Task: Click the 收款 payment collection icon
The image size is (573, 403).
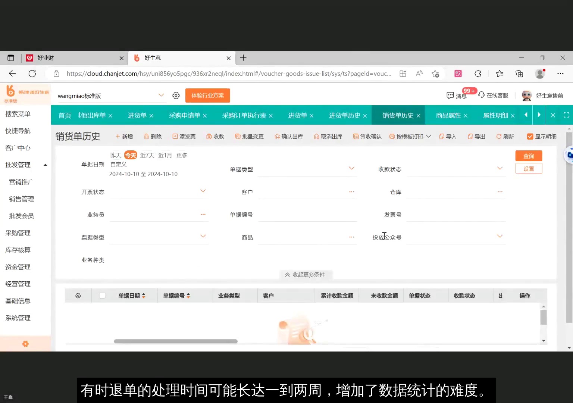Action: tap(215, 136)
